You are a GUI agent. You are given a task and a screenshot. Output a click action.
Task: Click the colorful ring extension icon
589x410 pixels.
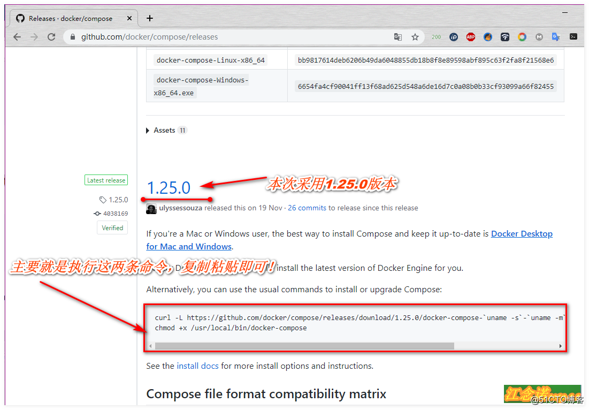(x=522, y=37)
